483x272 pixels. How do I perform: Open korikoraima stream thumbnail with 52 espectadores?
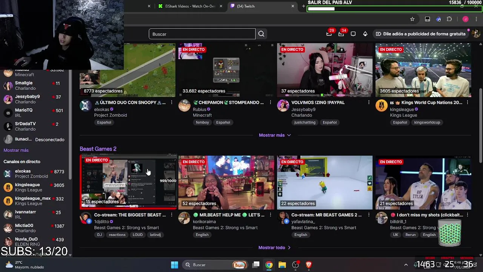click(x=226, y=182)
